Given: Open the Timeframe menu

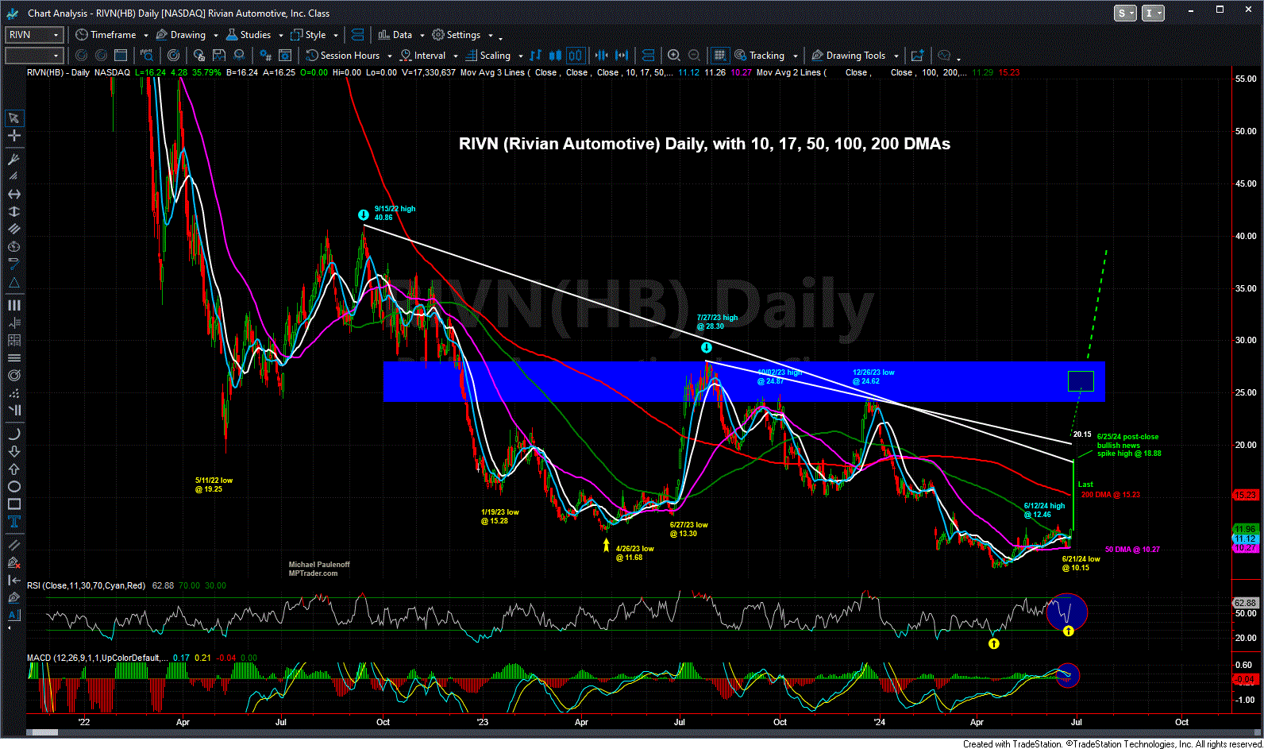Looking at the screenshot, I should click(x=106, y=35).
